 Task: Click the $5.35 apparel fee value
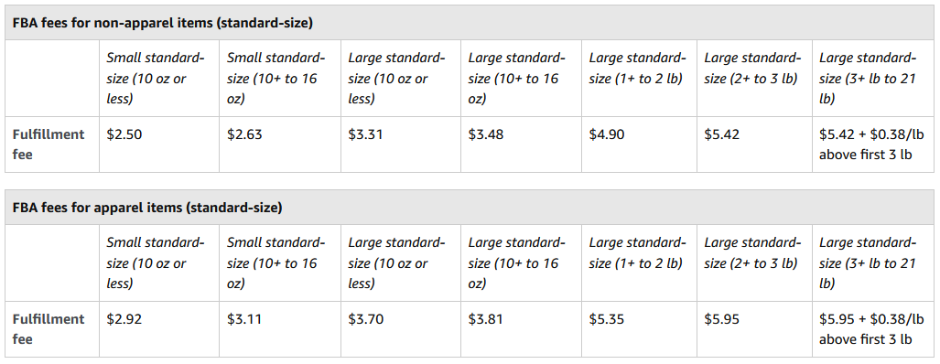pyautogui.click(x=607, y=320)
